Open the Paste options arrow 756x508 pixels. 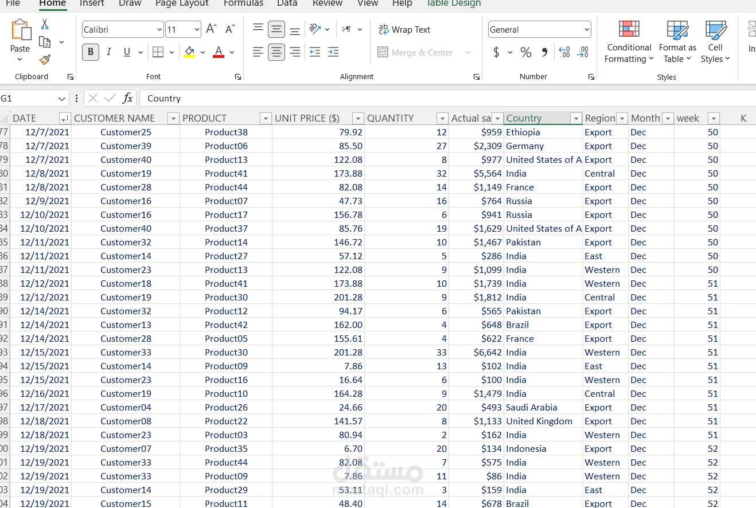(20, 60)
